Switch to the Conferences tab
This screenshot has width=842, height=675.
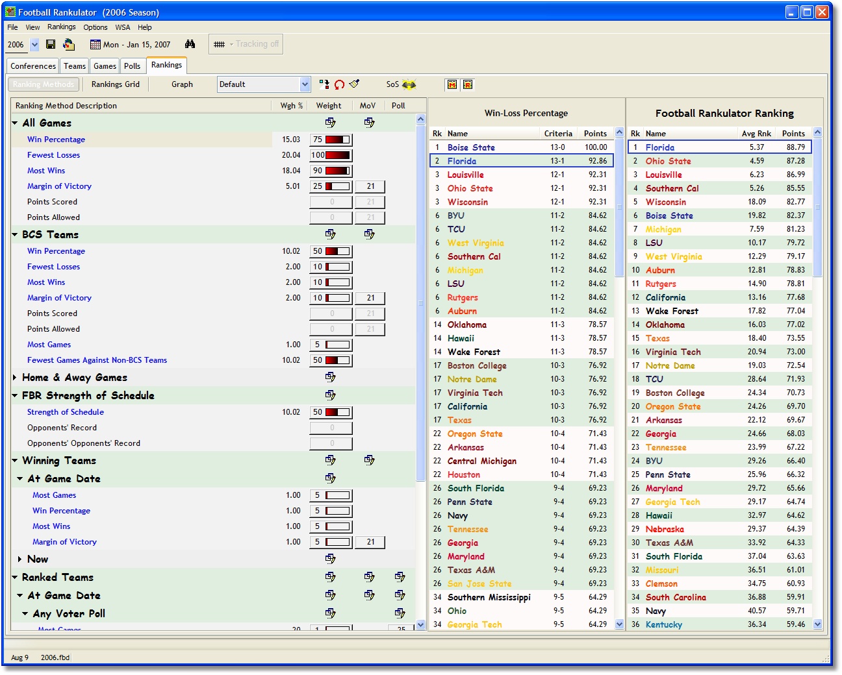[x=33, y=66]
